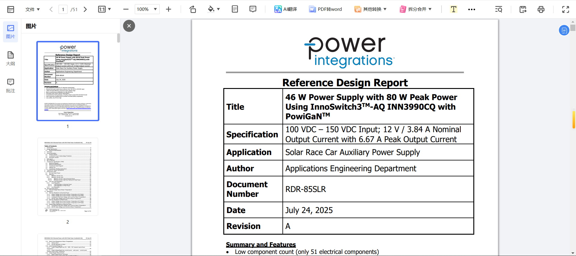This screenshot has height=256, width=576.
Task: Zoom out with the minus button
Action: (126, 9)
